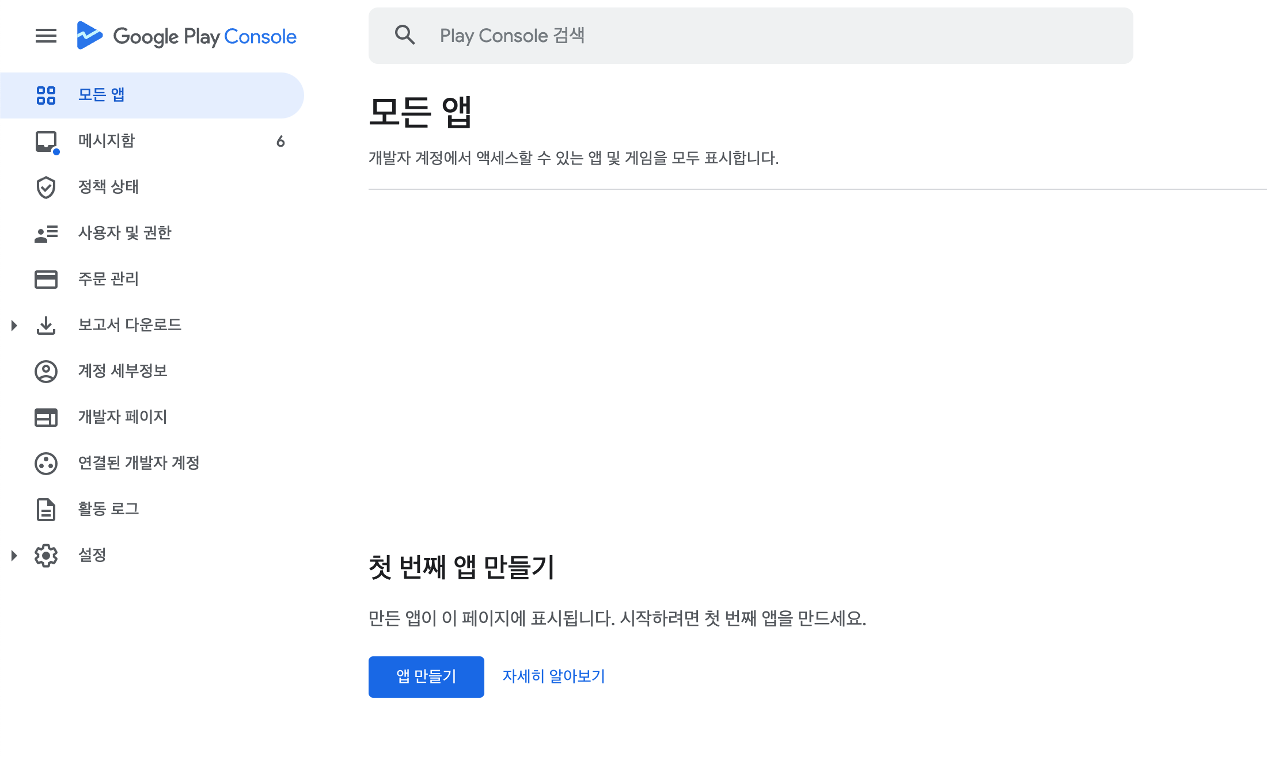Click the message count badge 6
This screenshot has height=757, width=1267.
[280, 142]
